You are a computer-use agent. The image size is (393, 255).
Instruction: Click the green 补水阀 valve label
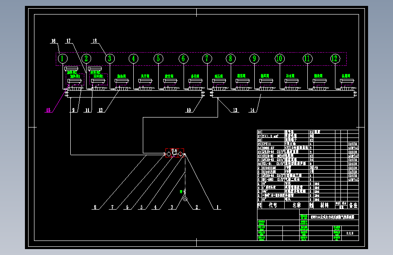(x=290, y=76)
